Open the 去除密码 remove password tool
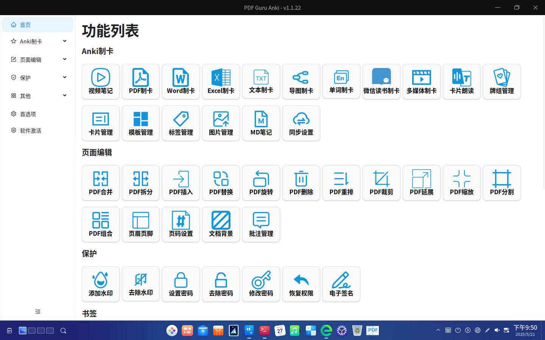This screenshot has width=545, height=340. [221, 284]
